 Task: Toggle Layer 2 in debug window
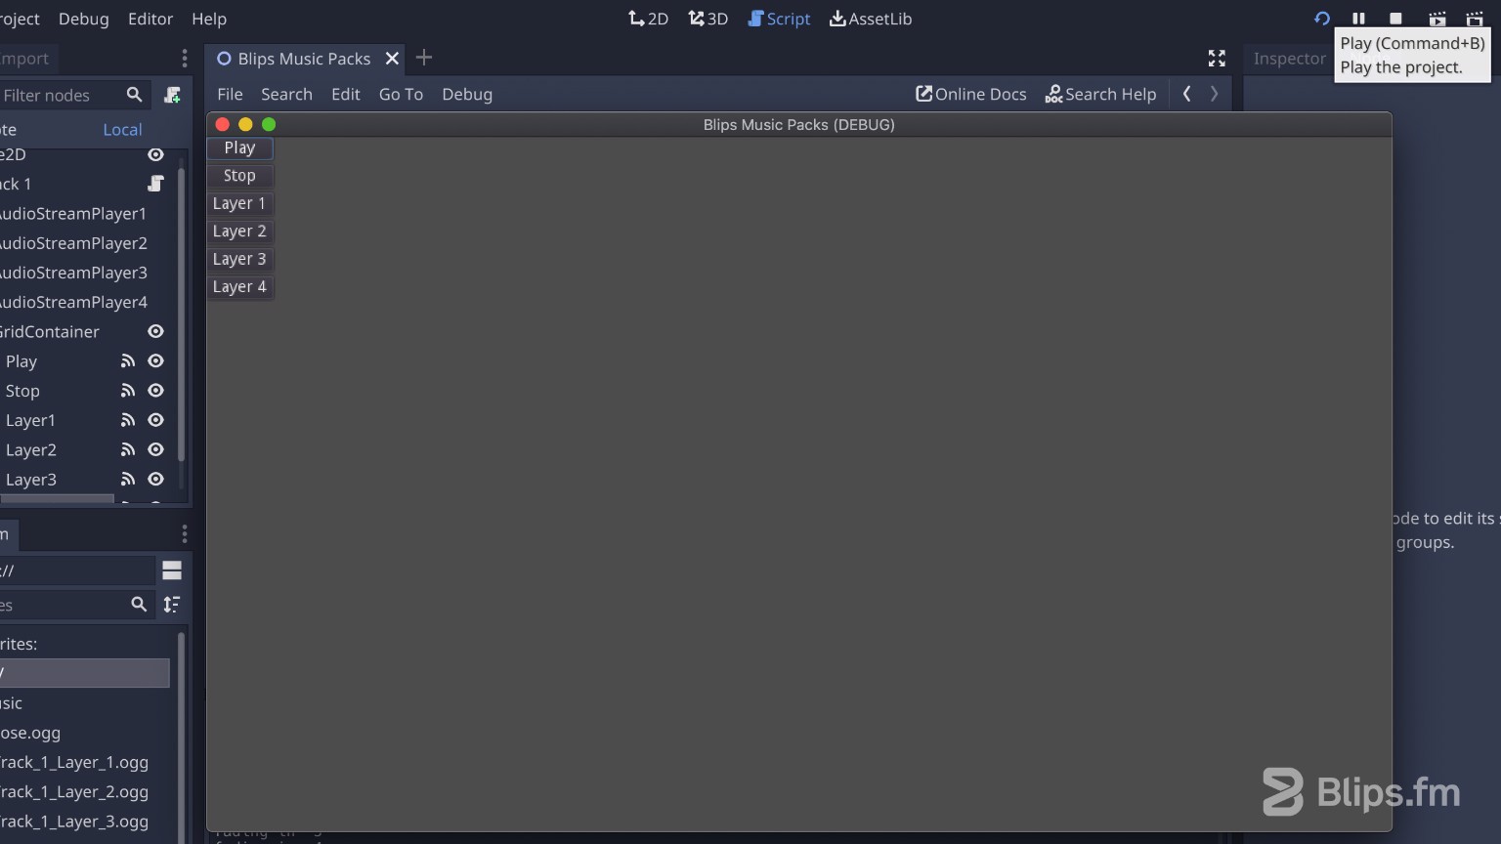pyautogui.click(x=239, y=232)
